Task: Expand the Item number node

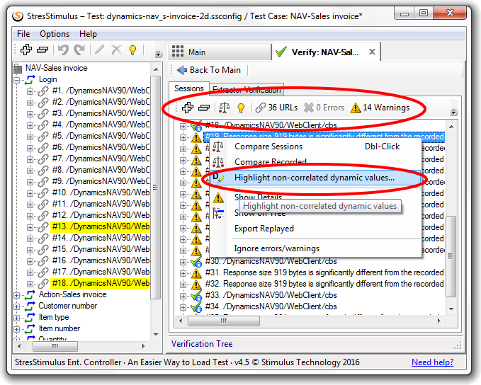Action: click(x=17, y=330)
